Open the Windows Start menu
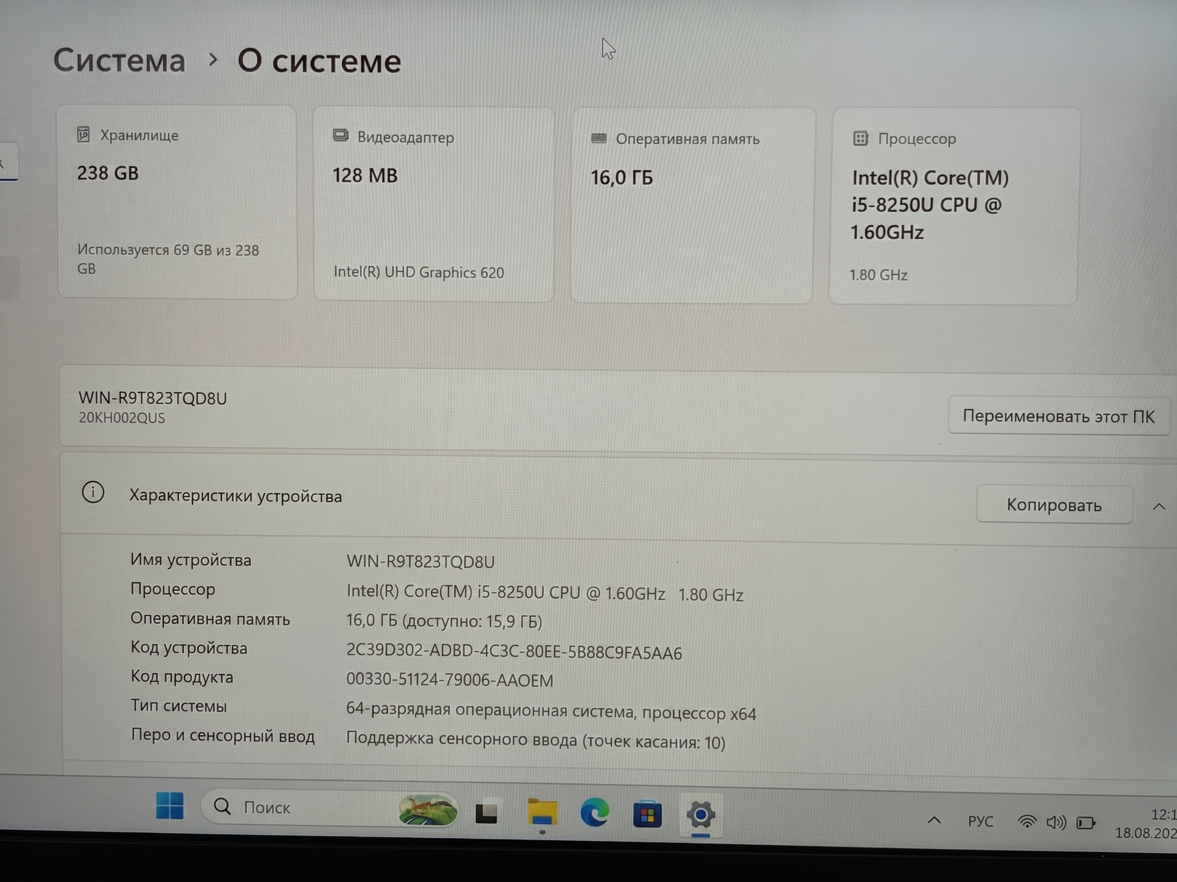This screenshot has height=882, width=1177. tap(170, 805)
